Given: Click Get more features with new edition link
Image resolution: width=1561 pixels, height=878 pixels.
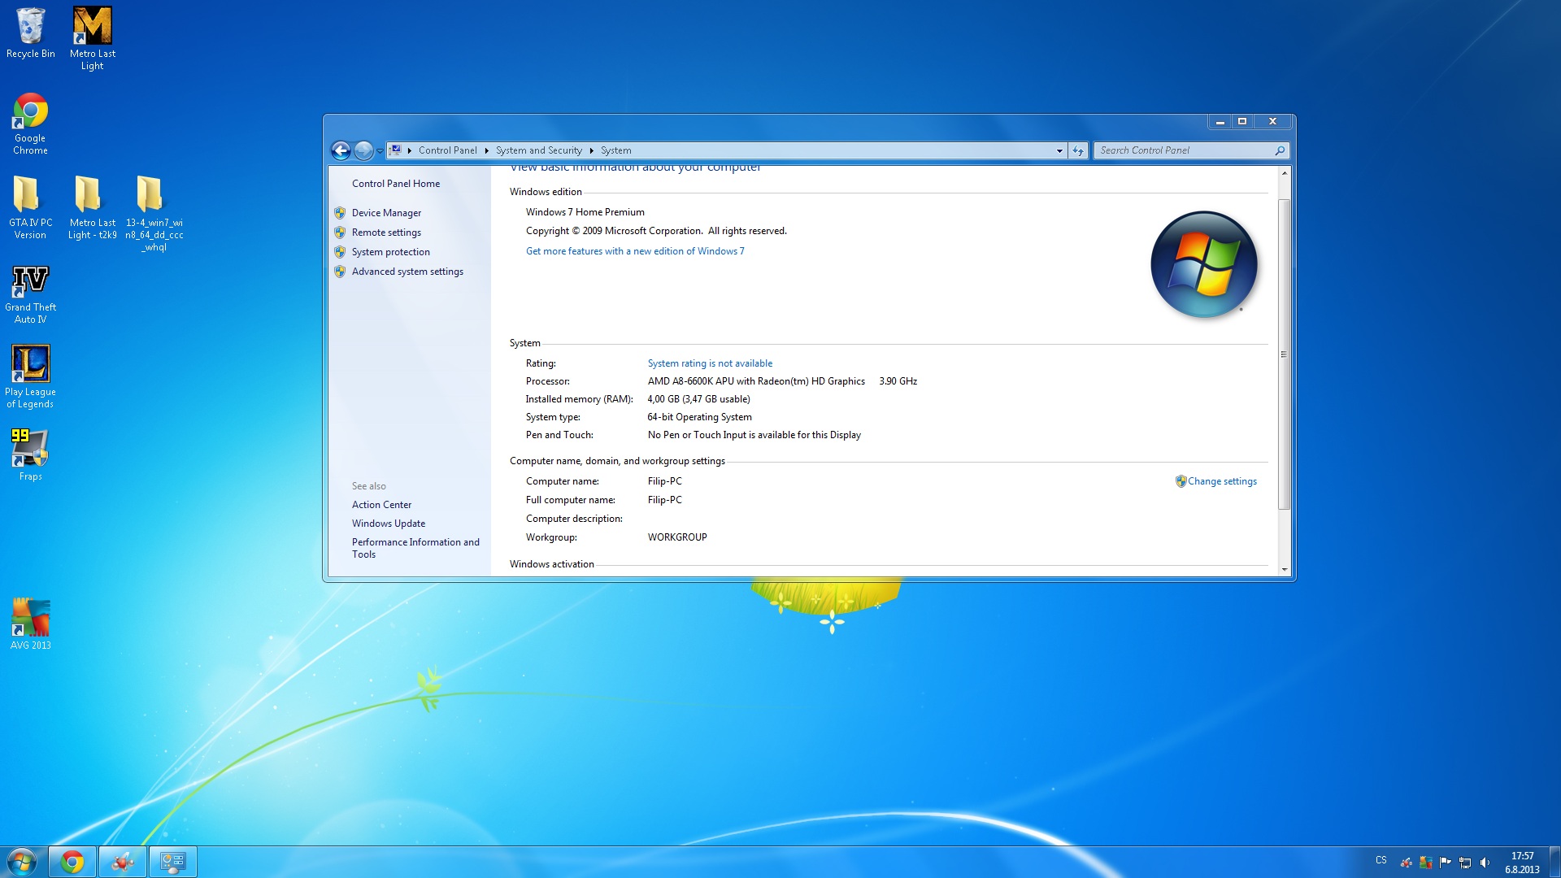Looking at the screenshot, I should pos(635,251).
